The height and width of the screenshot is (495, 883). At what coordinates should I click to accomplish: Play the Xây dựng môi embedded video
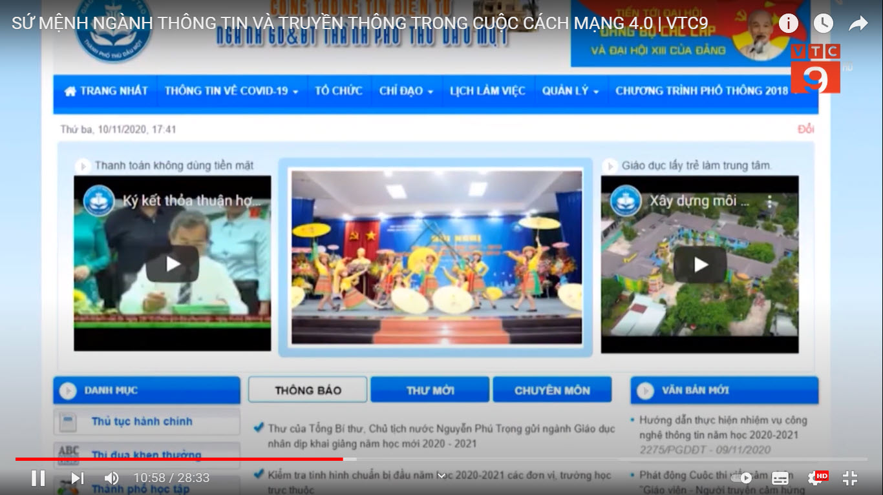point(700,264)
